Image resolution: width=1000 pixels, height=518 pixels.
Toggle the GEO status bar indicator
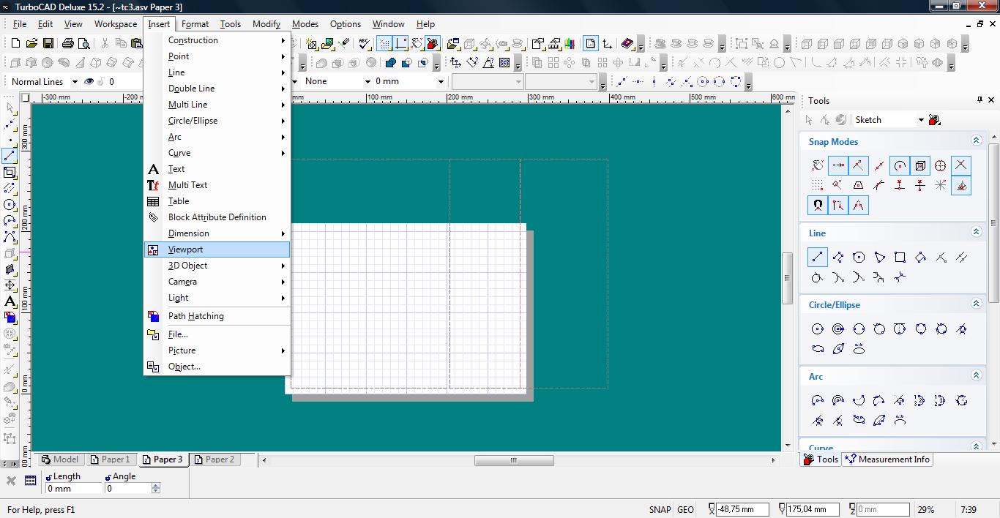(x=685, y=509)
